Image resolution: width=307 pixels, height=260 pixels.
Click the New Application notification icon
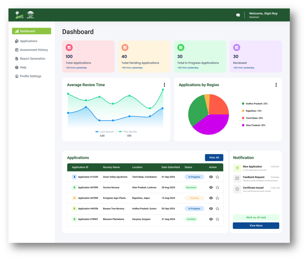coord(237,168)
